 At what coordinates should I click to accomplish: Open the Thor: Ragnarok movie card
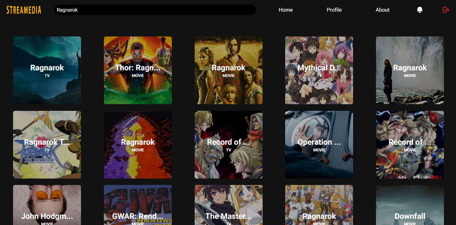pyautogui.click(x=138, y=70)
